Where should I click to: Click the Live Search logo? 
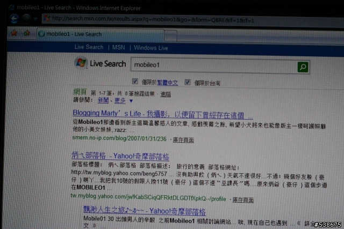pyautogui.click(x=100, y=63)
